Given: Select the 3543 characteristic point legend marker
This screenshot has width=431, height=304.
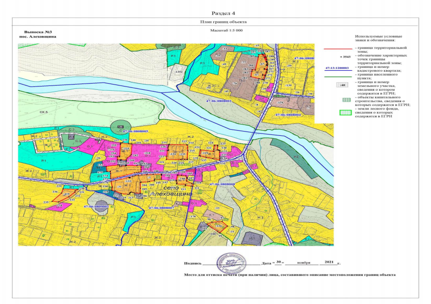Looking at the screenshot, I should (345, 57).
